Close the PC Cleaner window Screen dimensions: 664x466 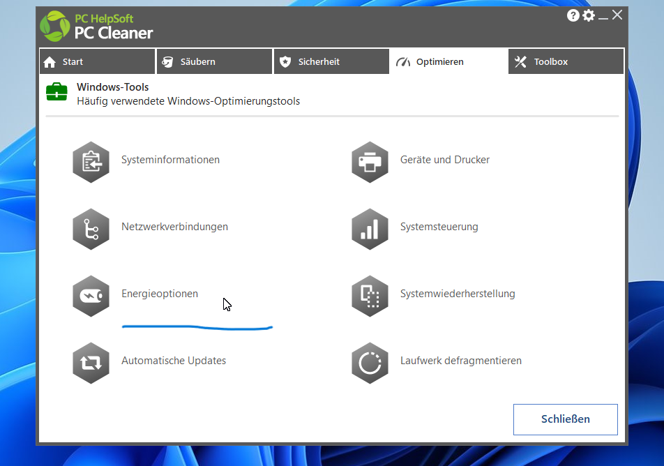[617, 15]
